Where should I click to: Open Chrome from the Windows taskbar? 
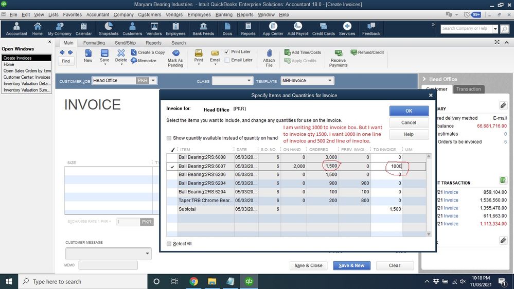[193, 281]
